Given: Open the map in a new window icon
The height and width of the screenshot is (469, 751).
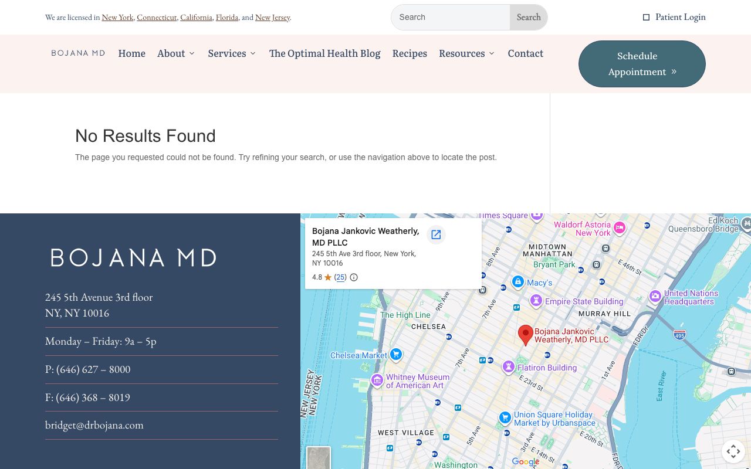Looking at the screenshot, I should (x=436, y=235).
